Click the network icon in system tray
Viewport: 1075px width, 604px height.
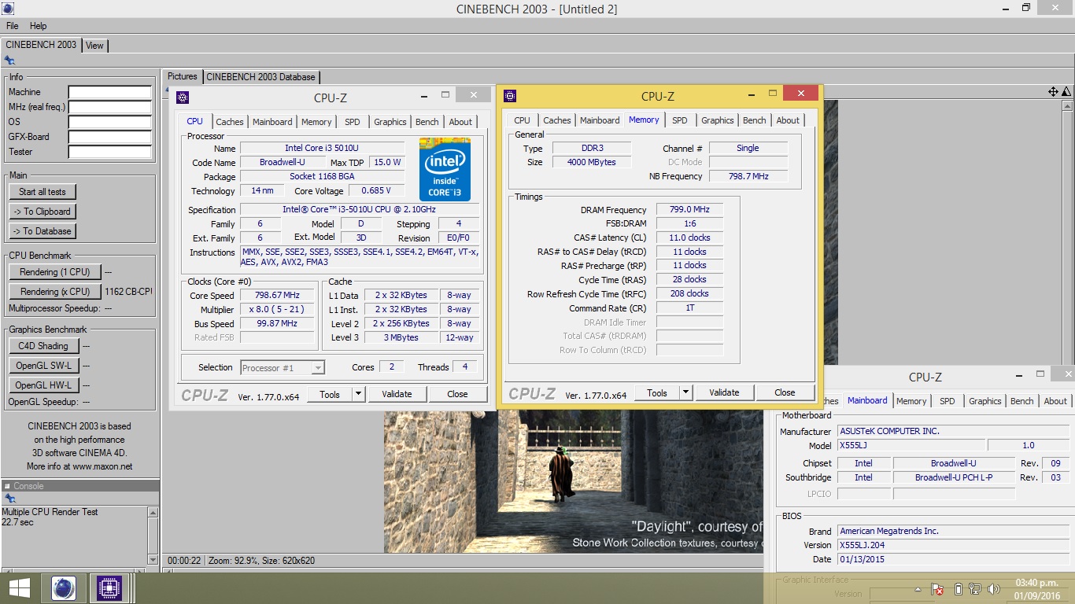(975, 589)
